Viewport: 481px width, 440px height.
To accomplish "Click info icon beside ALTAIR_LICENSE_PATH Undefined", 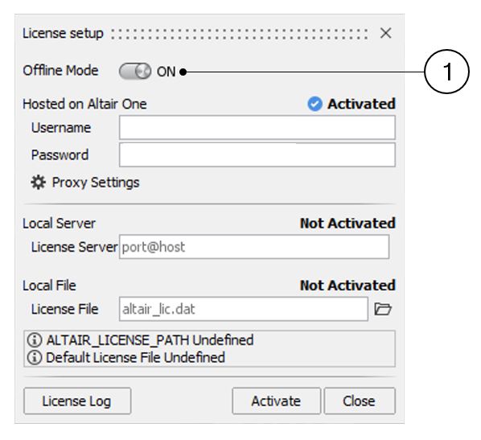I will 35,340.
